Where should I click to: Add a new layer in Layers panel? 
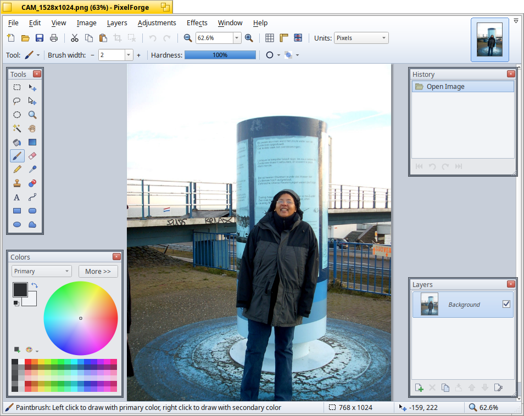point(419,387)
